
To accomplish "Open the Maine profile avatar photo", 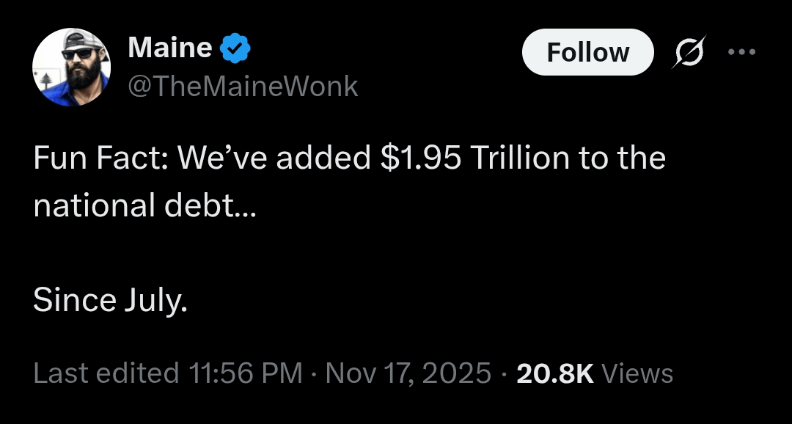I will pyautogui.click(x=71, y=67).
